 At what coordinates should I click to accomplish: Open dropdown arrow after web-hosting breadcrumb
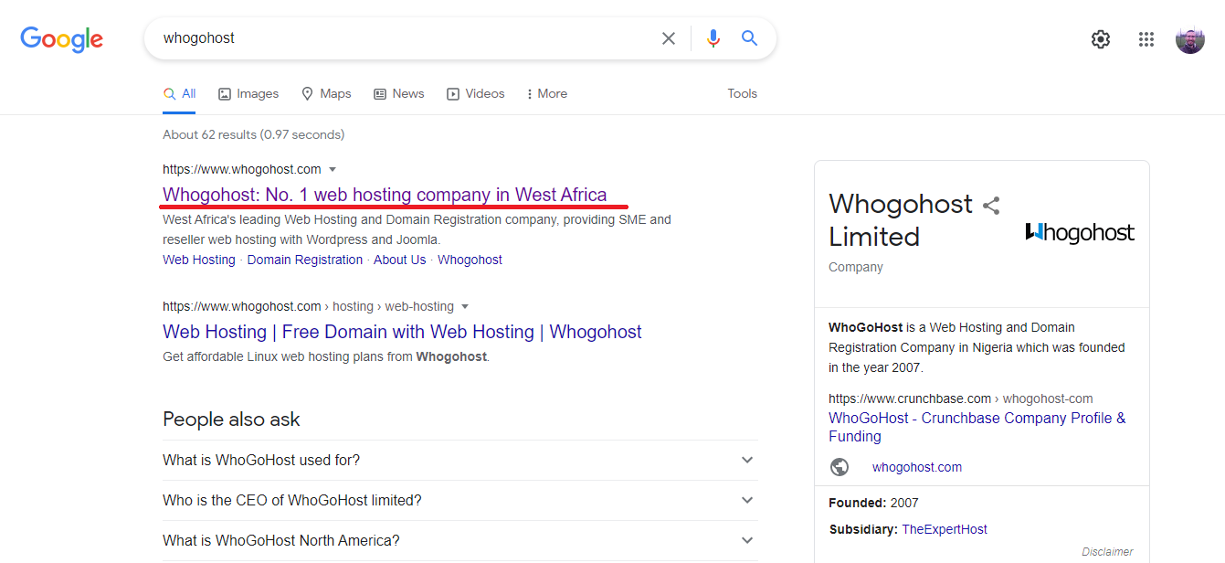tap(465, 306)
